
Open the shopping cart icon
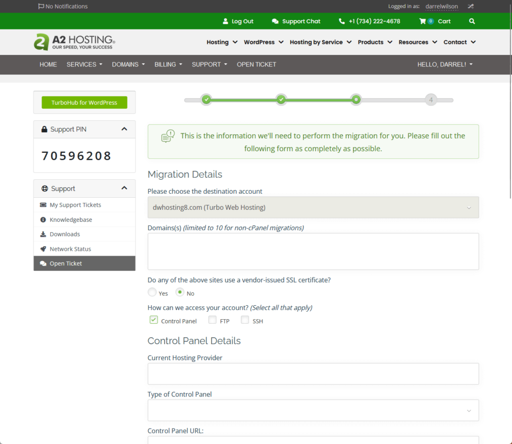(422, 21)
